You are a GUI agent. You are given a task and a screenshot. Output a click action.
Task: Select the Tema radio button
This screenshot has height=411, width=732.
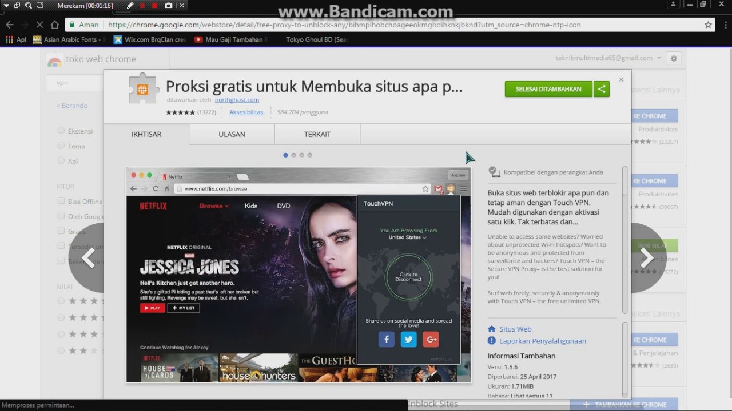[61, 146]
